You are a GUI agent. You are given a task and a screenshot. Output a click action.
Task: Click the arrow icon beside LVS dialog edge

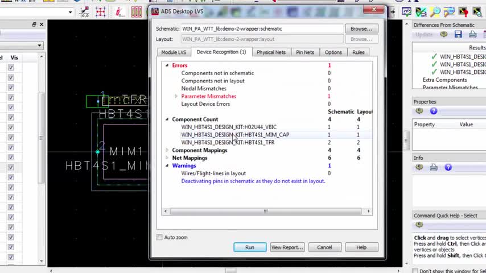click(x=392, y=12)
